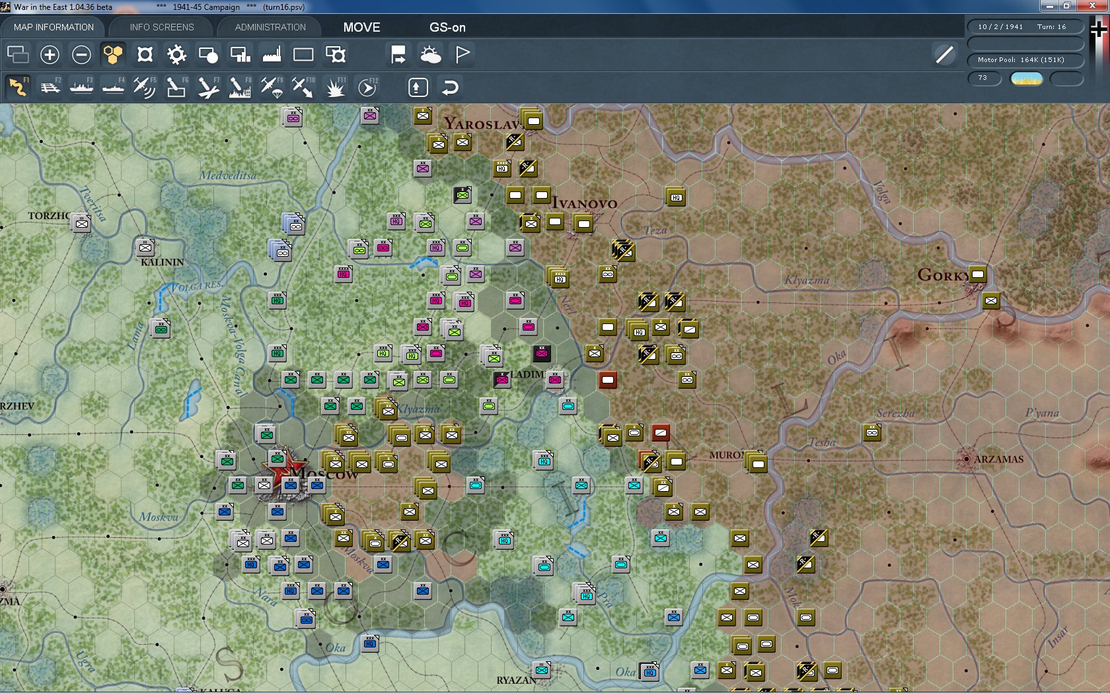
Task: Toggle the rectangle-with-bar-chart overlay icon
Action: (x=240, y=55)
